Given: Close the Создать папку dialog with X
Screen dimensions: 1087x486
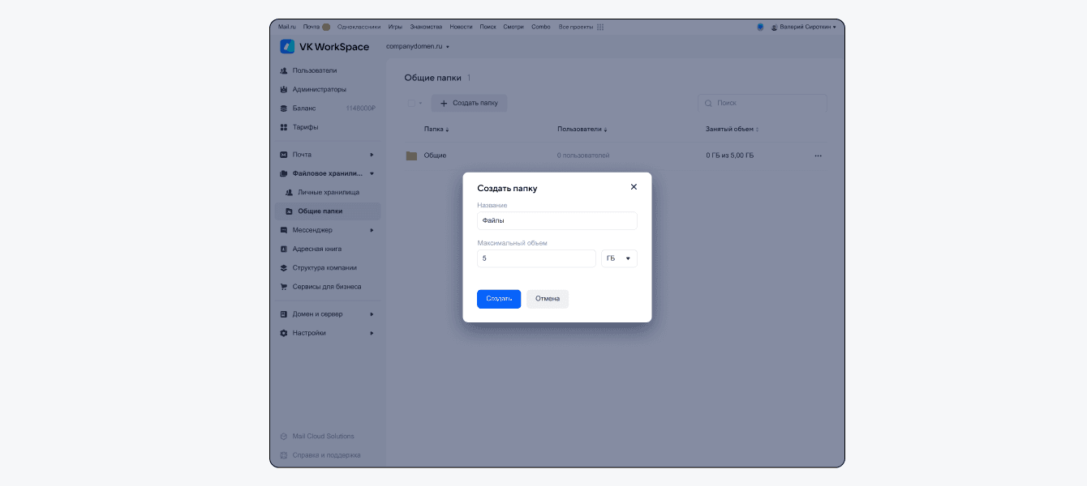Looking at the screenshot, I should (x=634, y=187).
